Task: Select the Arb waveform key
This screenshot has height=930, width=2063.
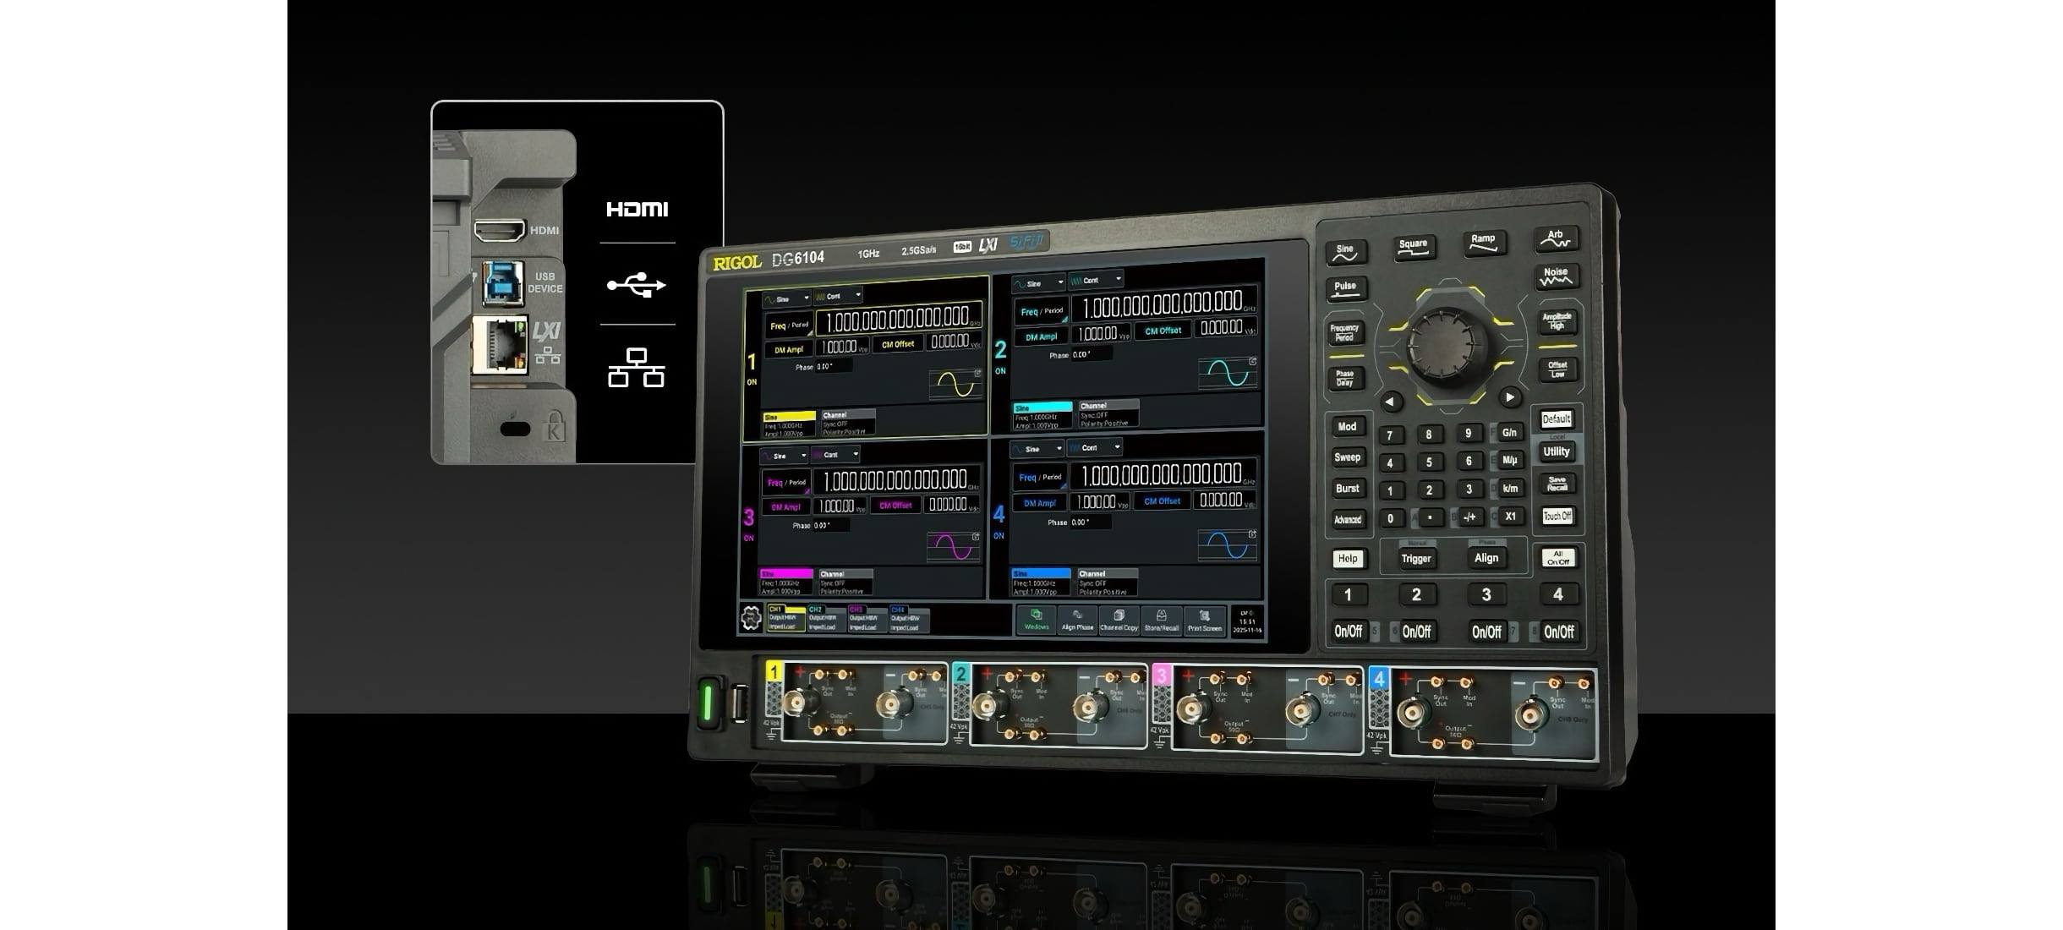Action: point(1556,238)
